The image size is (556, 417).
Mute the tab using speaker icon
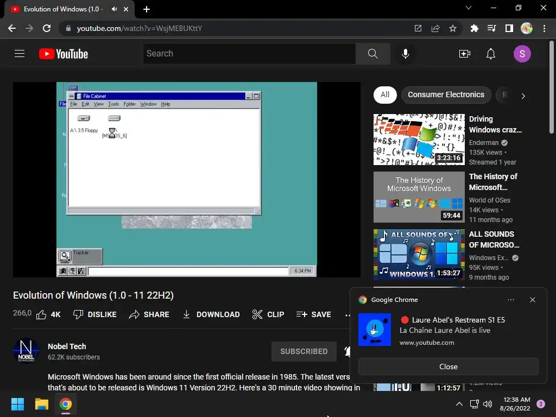click(x=114, y=9)
